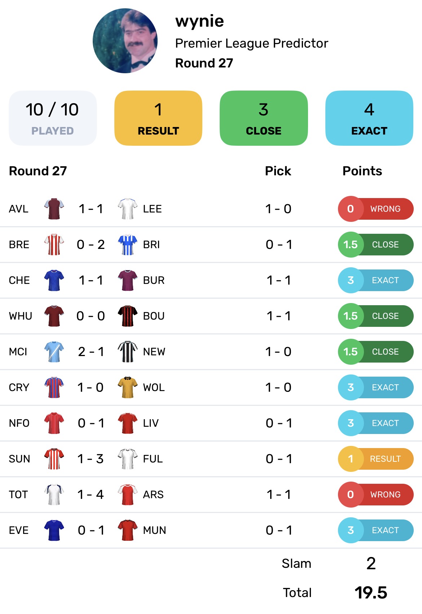This screenshot has width=422, height=614.
Task: Click the Bournemouth red-black striped jersey
Action: pos(128,316)
